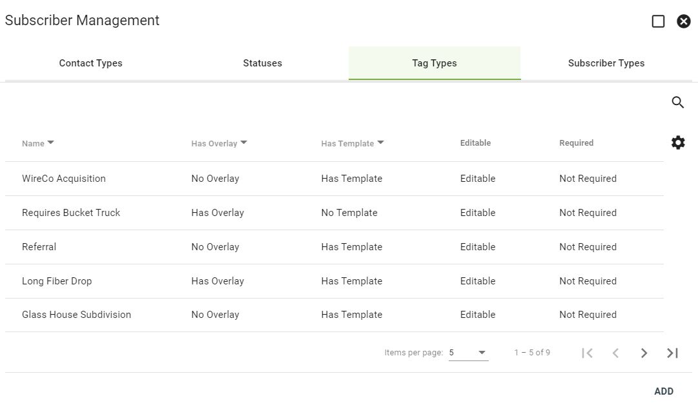Viewport: 698px width, 414px height.
Task: Select the Glass House Subdivision row
Action: point(334,315)
